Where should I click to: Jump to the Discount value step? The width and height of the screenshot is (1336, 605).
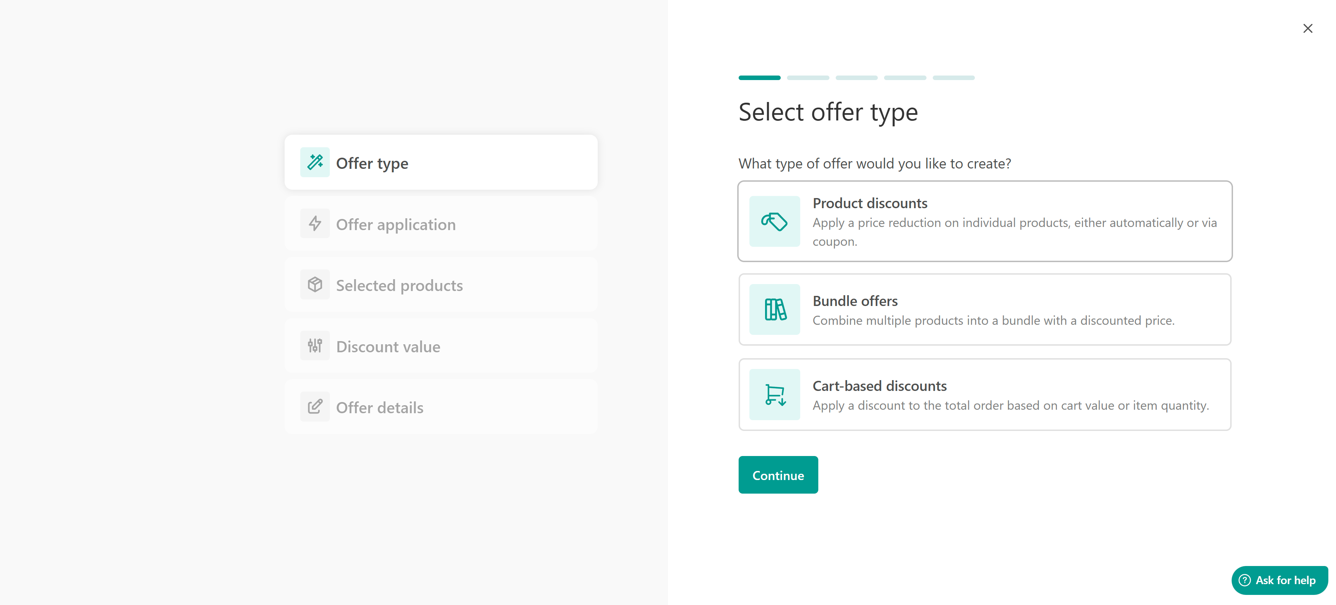tap(441, 346)
